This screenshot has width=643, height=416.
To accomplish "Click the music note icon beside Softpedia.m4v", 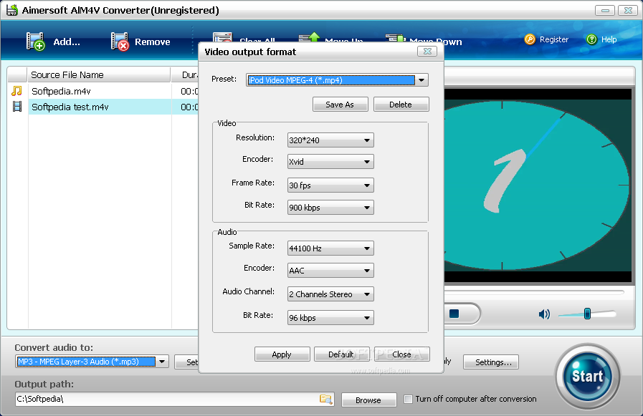I will coord(16,91).
